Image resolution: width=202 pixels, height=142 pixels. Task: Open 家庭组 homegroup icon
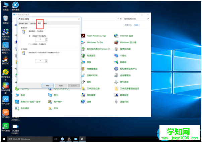pos(116,62)
